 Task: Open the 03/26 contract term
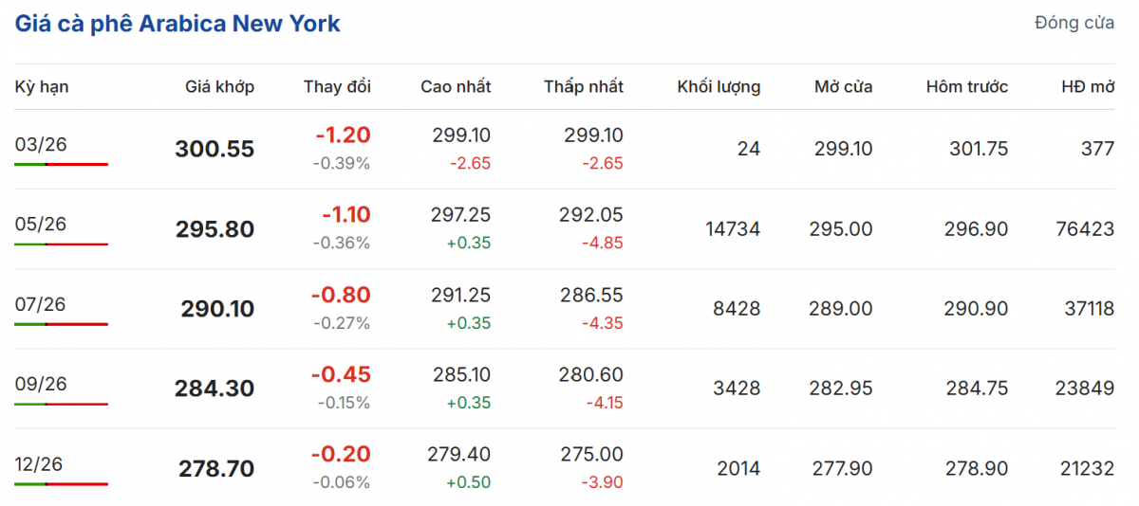click(41, 144)
